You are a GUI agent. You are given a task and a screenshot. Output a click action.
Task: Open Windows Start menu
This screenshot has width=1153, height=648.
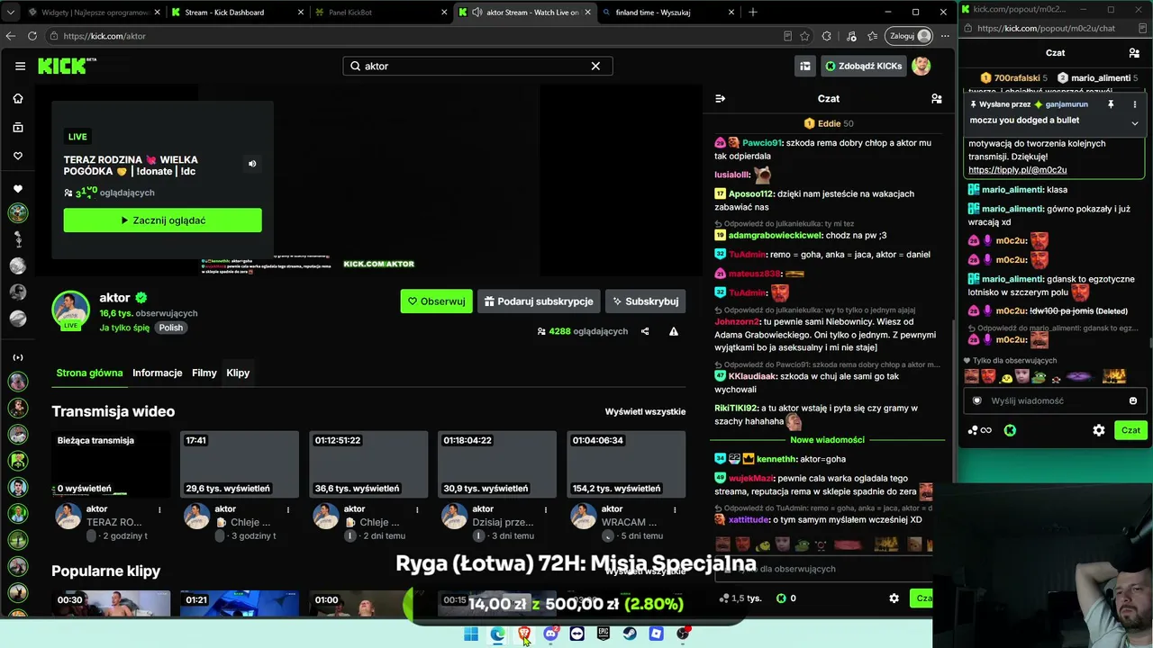(x=471, y=634)
